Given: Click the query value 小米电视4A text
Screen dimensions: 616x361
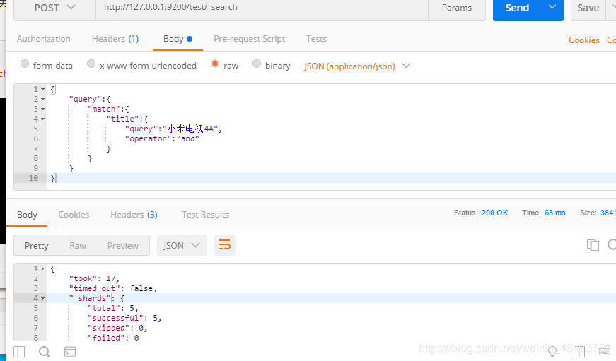Looking at the screenshot, I should point(190,129).
